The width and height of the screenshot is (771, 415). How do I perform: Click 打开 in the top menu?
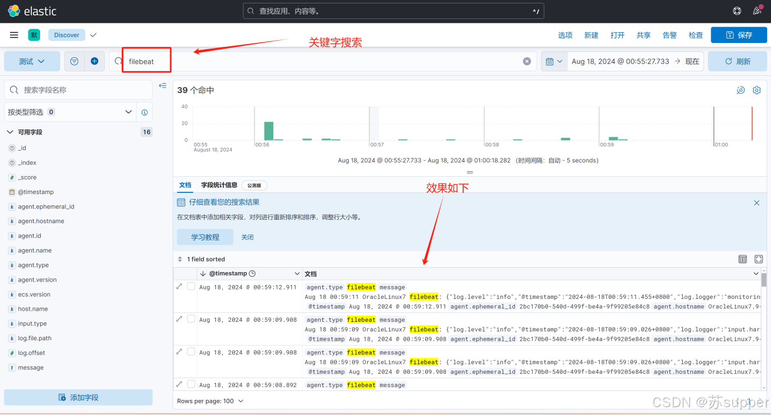click(x=618, y=35)
